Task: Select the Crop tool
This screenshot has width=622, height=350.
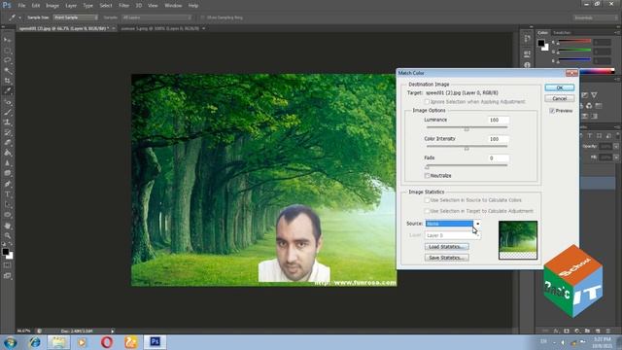Action: 8,81
